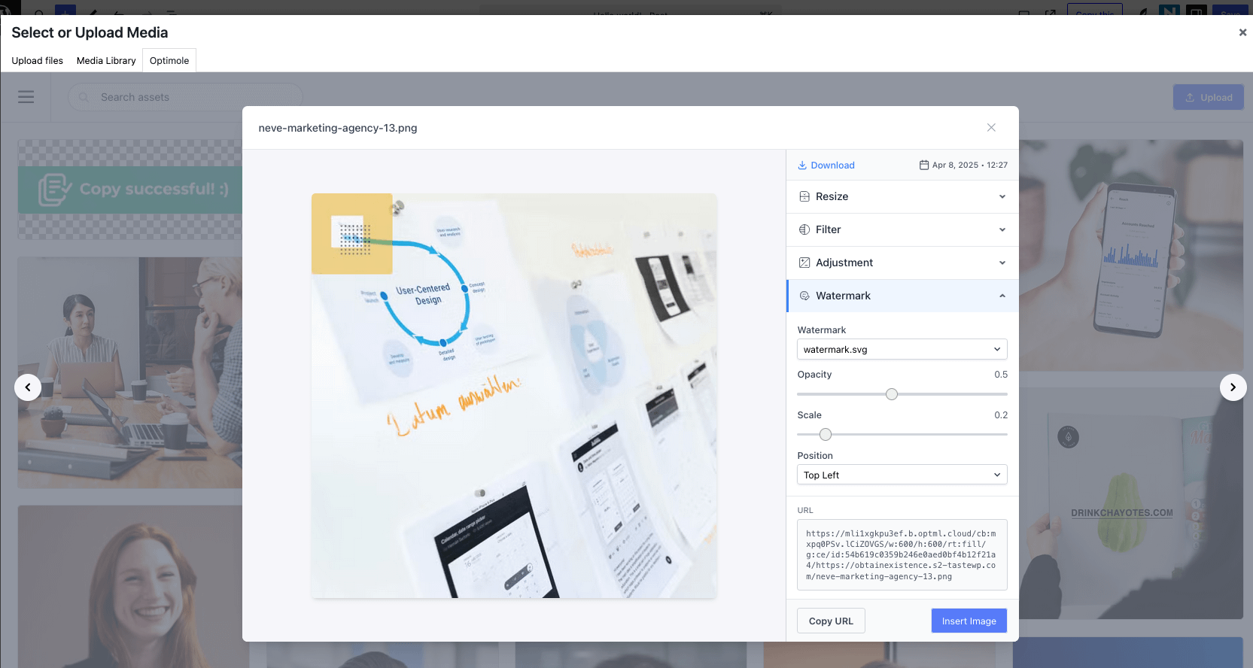Click the Scale slider handle
The height and width of the screenshot is (668, 1253).
pyautogui.click(x=826, y=435)
